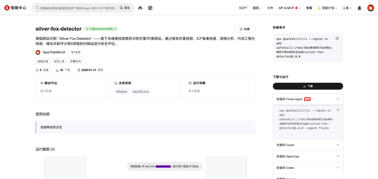
Task: Click the cloud upload icon
Action: point(140,8)
